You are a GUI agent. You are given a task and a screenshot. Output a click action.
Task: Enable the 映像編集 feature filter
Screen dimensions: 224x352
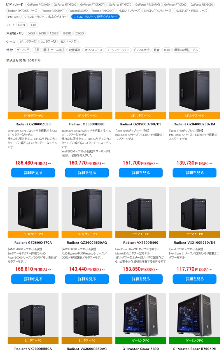click(75, 50)
